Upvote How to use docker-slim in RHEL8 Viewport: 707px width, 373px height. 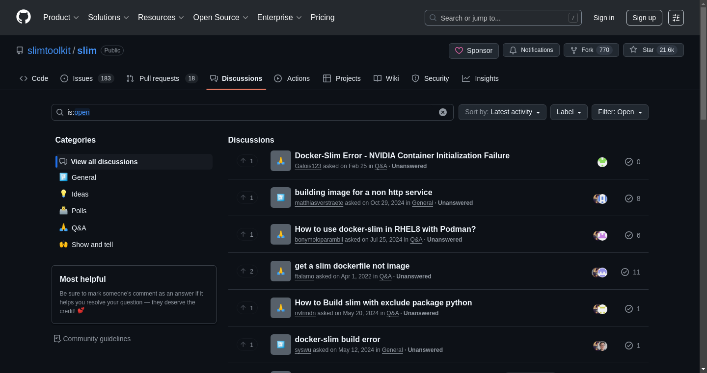pos(247,234)
